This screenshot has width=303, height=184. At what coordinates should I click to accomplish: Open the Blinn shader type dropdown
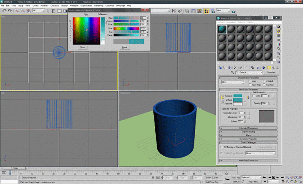232,82
